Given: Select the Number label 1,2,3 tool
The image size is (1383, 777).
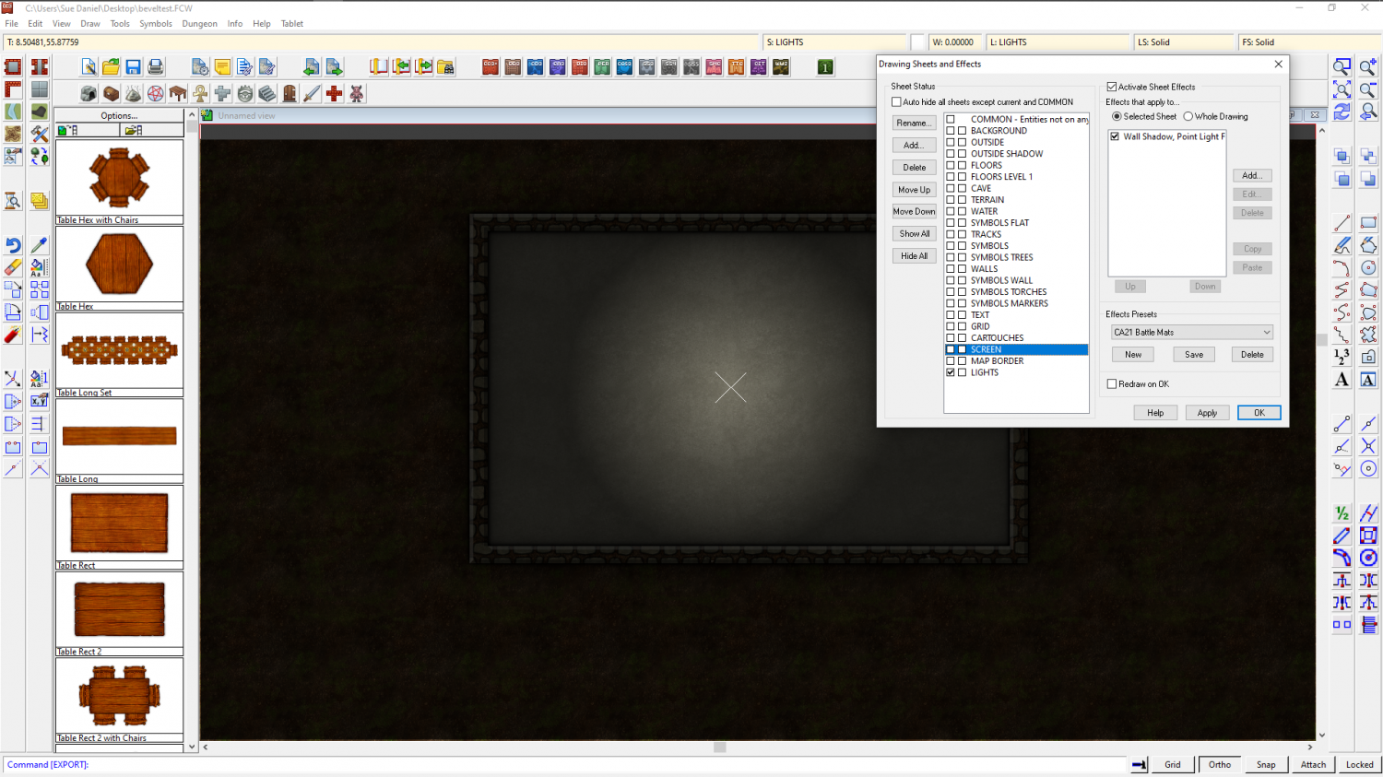Looking at the screenshot, I should (1342, 357).
